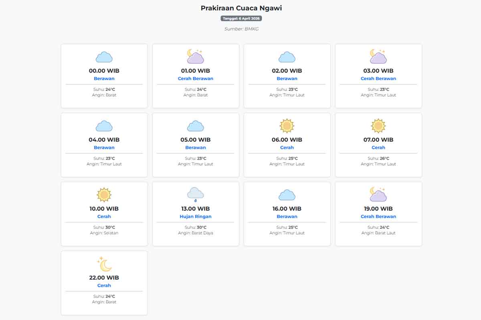
Task: Click Suhu: 26°C in 07.00 WIB card
Action: 378,158
